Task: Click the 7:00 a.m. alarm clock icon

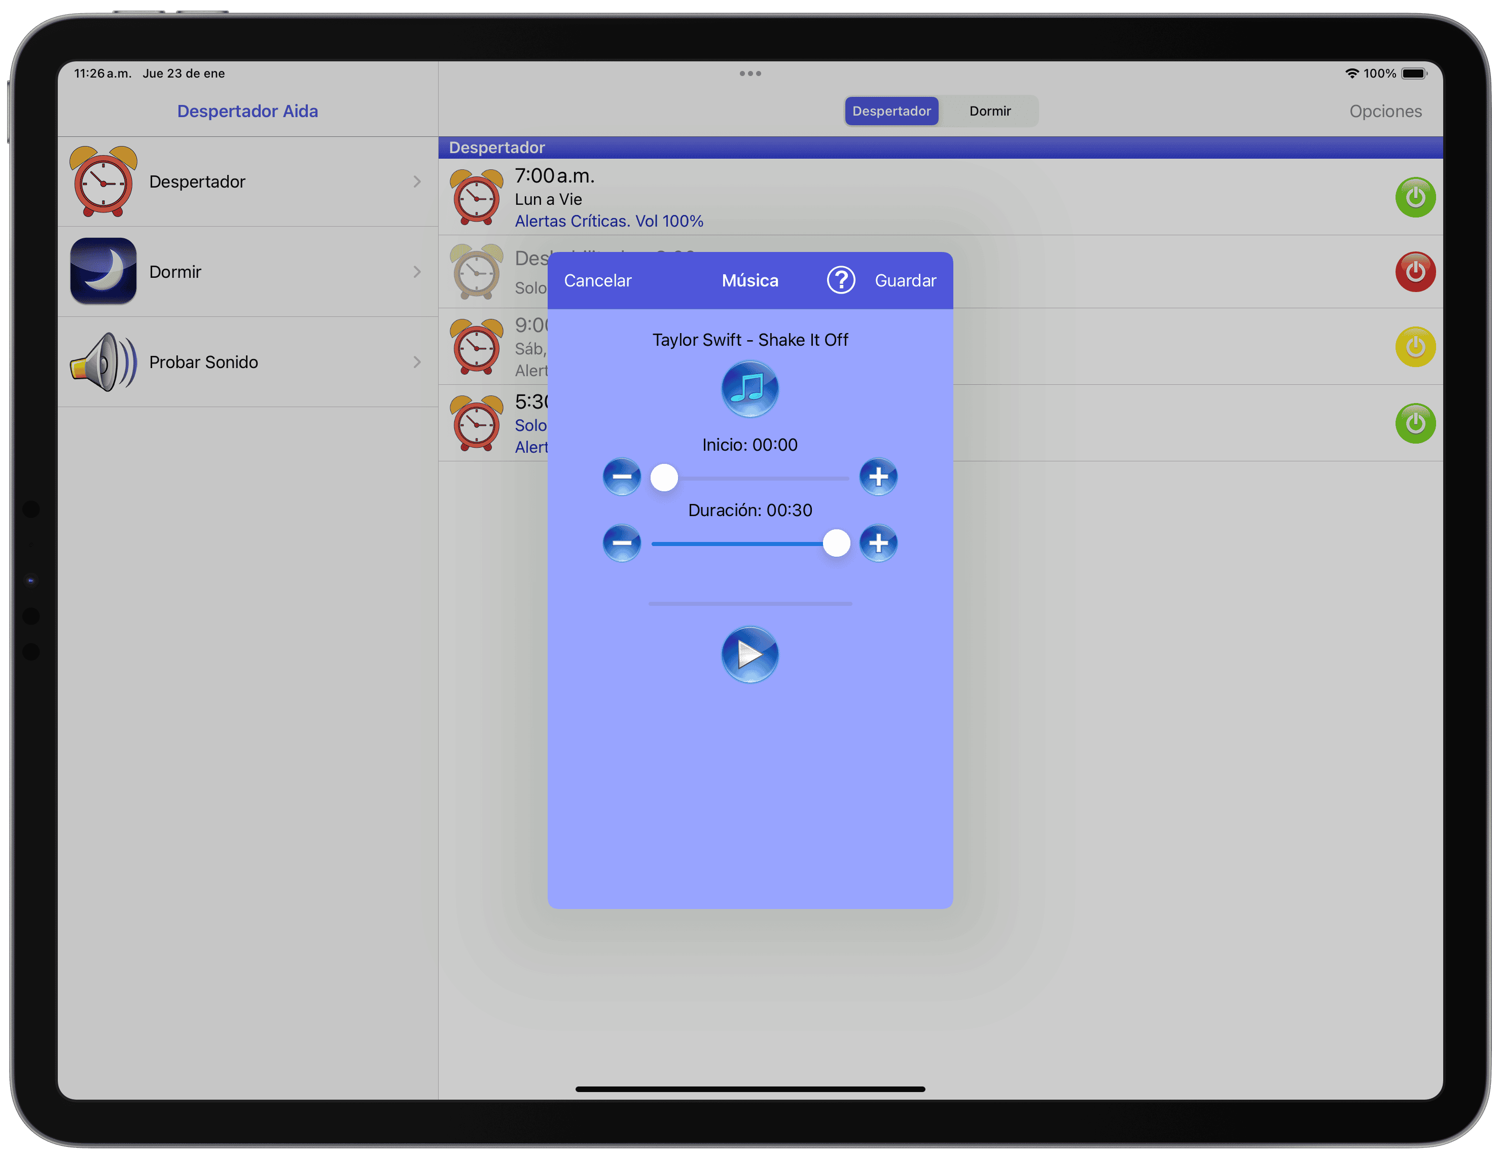Action: click(x=476, y=197)
